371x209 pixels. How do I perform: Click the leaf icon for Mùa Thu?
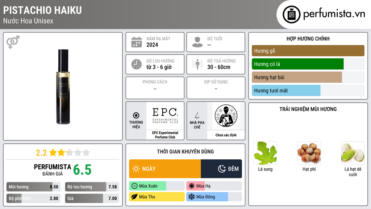[x=134, y=197]
